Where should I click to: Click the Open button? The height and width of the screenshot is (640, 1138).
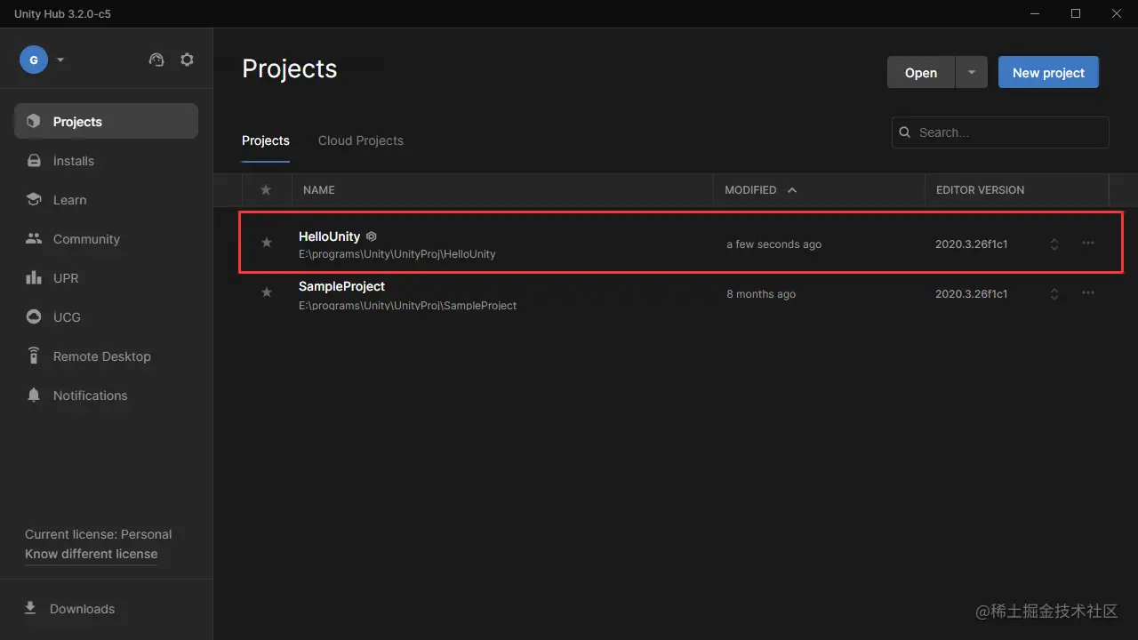[x=921, y=73]
